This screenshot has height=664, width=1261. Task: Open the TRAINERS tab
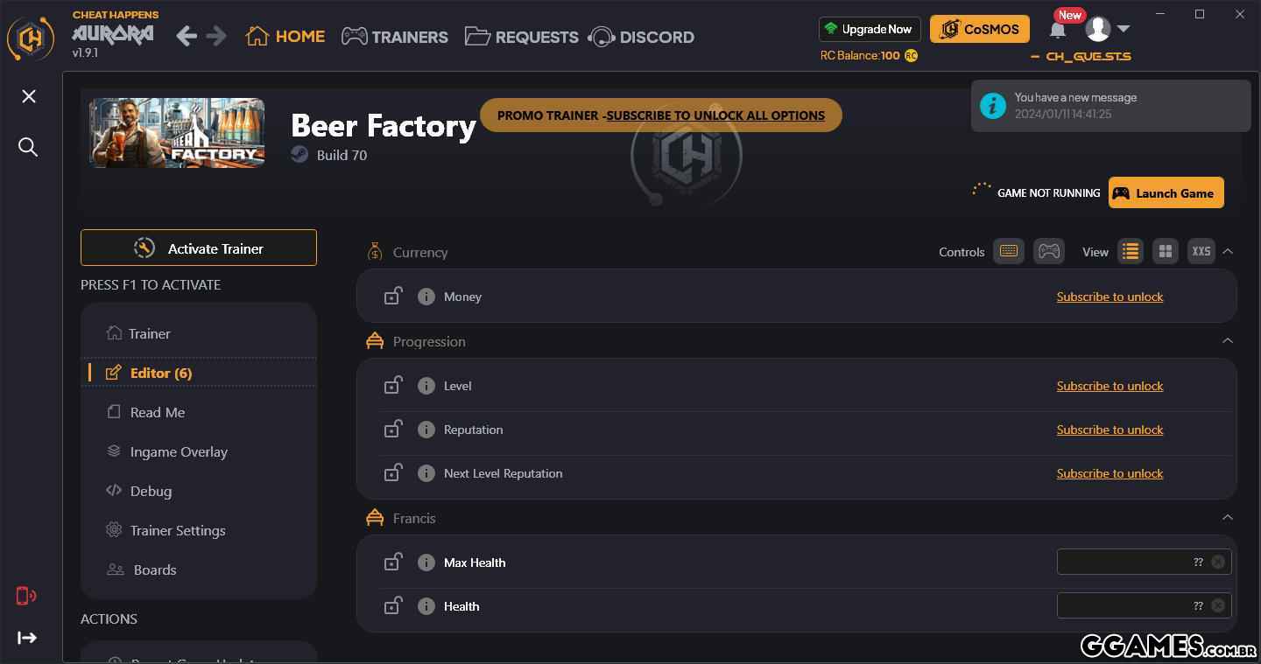(x=394, y=37)
